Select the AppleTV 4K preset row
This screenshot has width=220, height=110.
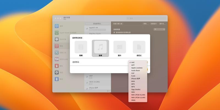point(98,29)
